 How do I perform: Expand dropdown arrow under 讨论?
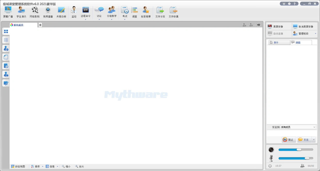[x=99, y=19]
